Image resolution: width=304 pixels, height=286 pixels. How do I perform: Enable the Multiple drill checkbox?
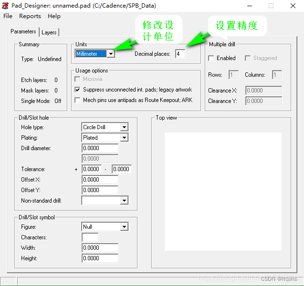pos(211,58)
